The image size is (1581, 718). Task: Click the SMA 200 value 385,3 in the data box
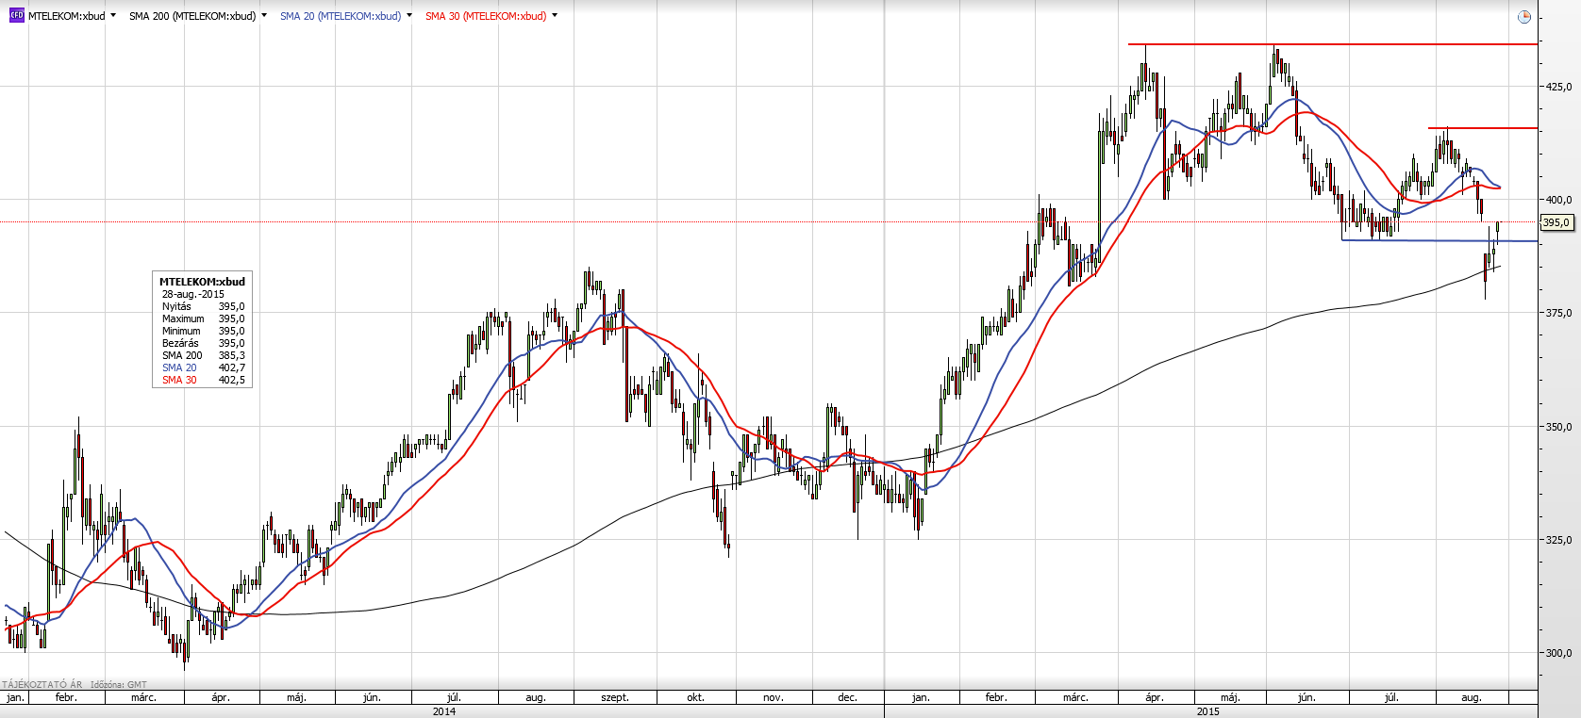click(x=232, y=355)
